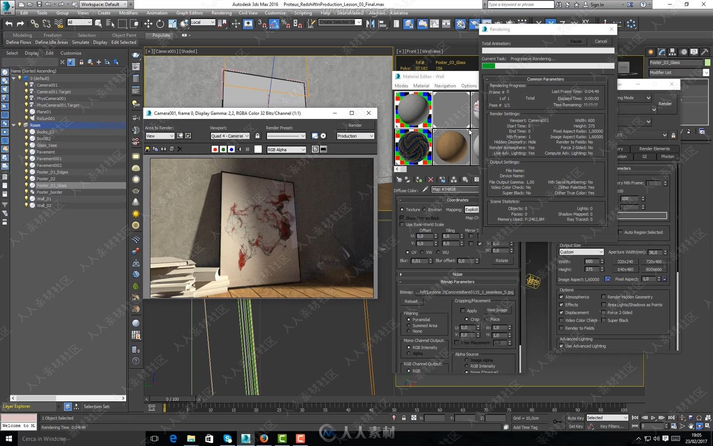Open the Production render mode dropdown
The height and width of the screenshot is (446, 713).
click(355, 136)
